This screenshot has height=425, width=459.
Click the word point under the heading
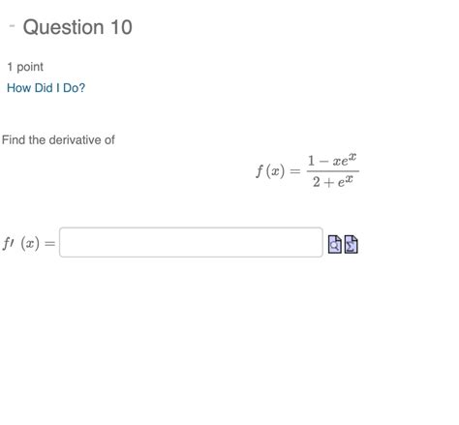coord(30,67)
